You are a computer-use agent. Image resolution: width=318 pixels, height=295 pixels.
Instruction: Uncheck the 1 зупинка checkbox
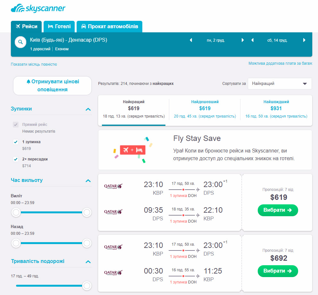16,142
